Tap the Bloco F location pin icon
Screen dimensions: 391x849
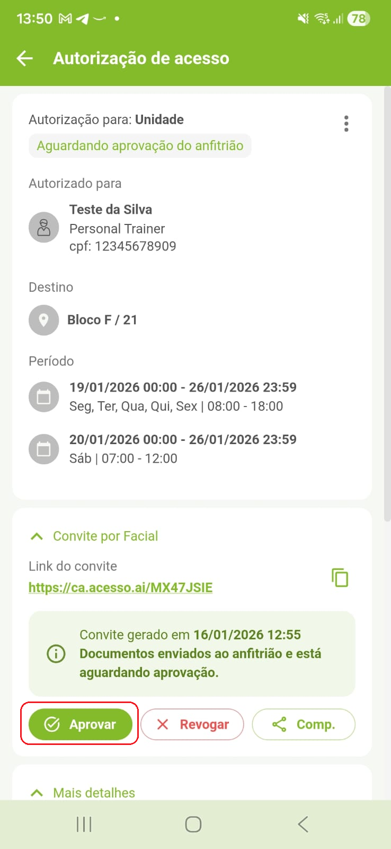pyautogui.click(x=43, y=320)
